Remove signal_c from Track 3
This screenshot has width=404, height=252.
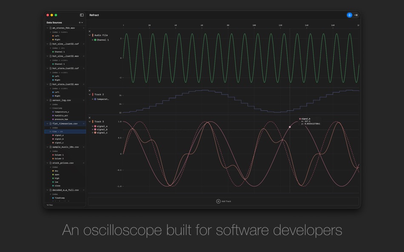pyautogui.click(x=93, y=133)
